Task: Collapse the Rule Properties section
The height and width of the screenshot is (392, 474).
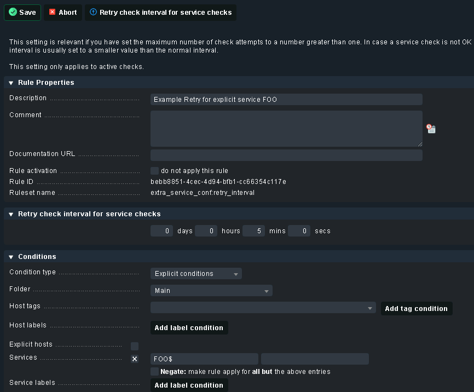Action: tap(11, 83)
